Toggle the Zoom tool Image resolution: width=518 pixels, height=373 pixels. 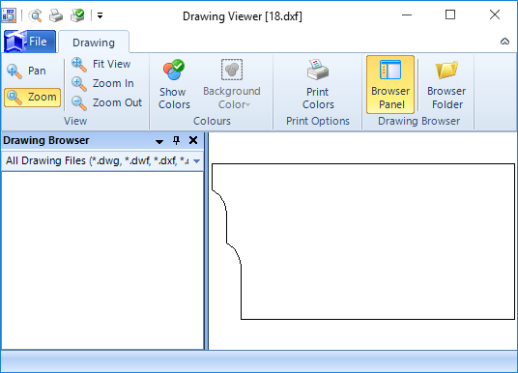33,98
